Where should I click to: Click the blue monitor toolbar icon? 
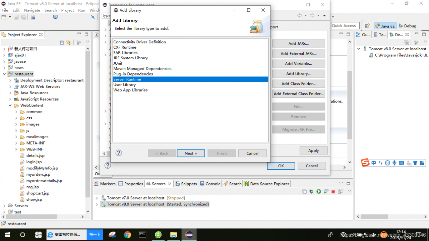(55, 17)
